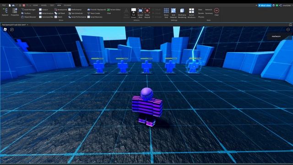The image size is (293, 165).
Task: Click the View Selector icon
Action: pyautogui.click(x=126, y=13)
